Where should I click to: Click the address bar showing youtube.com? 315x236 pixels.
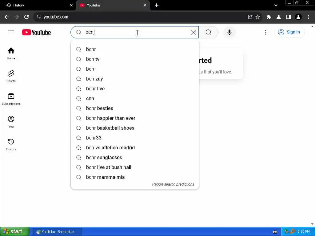[x=141, y=17]
